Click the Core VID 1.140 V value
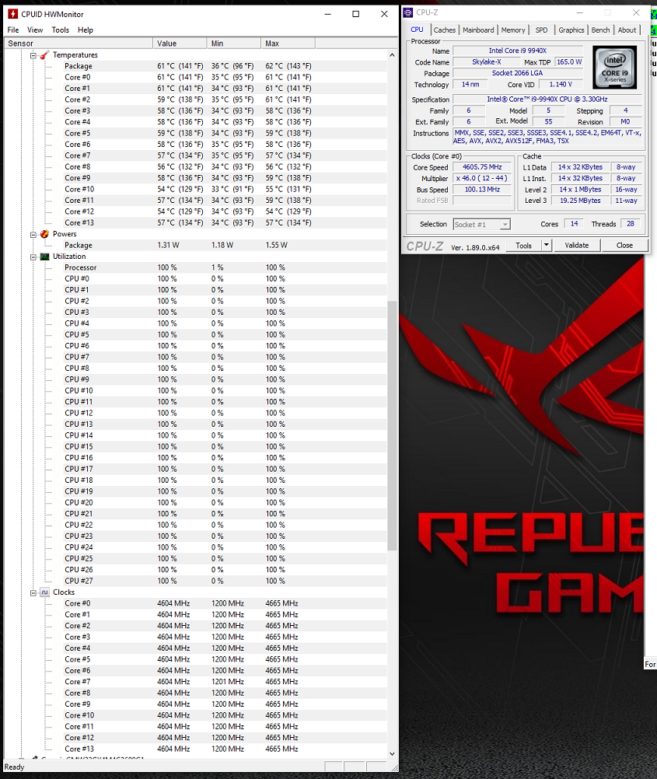Image resolution: width=657 pixels, height=779 pixels. click(x=561, y=85)
